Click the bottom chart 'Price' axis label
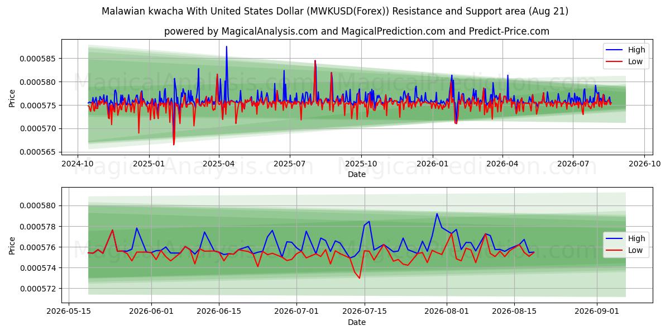The image size is (670, 335). pyautogui.click(x=12, y=246)
